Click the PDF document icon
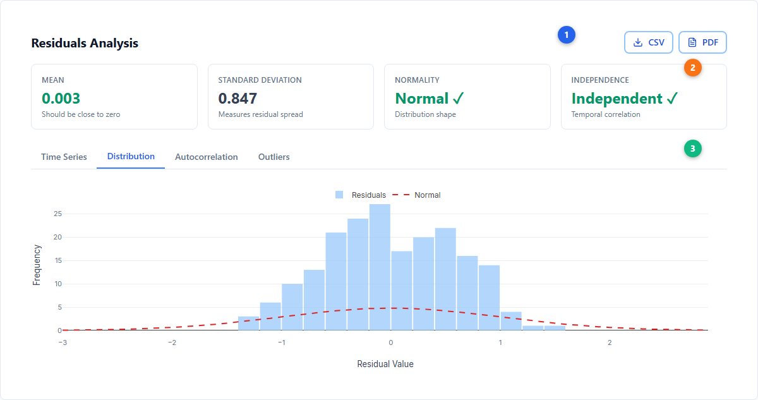758x400 pixels. tap(692, 42)
